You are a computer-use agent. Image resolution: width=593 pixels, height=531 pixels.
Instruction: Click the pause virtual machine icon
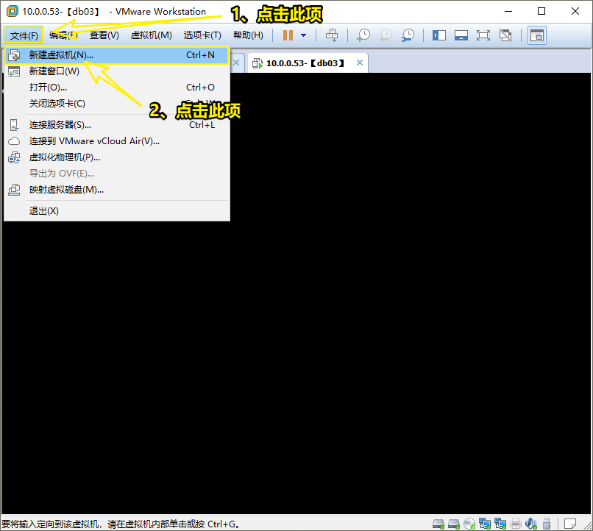click(288, 35)
